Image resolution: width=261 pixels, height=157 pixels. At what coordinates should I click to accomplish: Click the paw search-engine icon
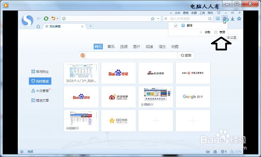166,19
